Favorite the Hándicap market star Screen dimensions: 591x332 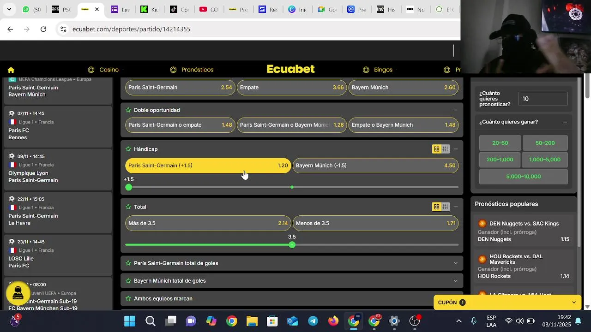coord(128,149)
